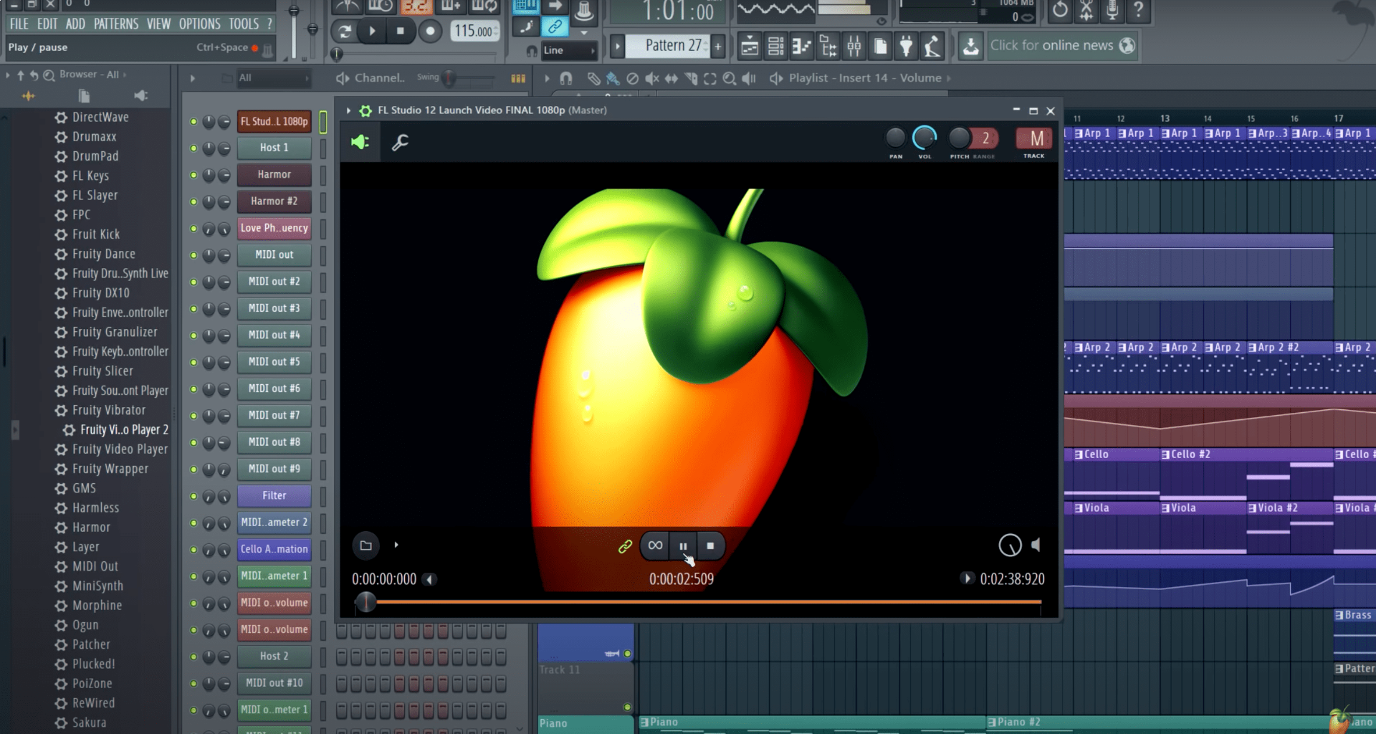Select the Select tool in Playlist toolbar
The image size is (1376, 734).
[x=710, y=78]
